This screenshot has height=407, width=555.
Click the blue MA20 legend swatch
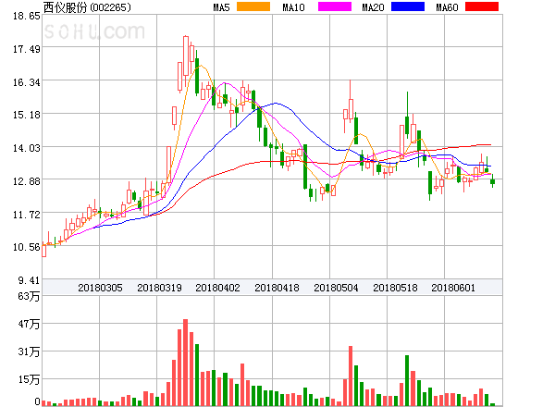click(x=408, y=6)
